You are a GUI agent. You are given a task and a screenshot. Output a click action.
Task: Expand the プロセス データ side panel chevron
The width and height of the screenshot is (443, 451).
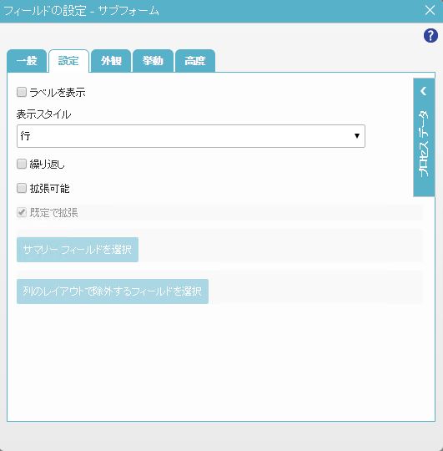click(424, 91)
